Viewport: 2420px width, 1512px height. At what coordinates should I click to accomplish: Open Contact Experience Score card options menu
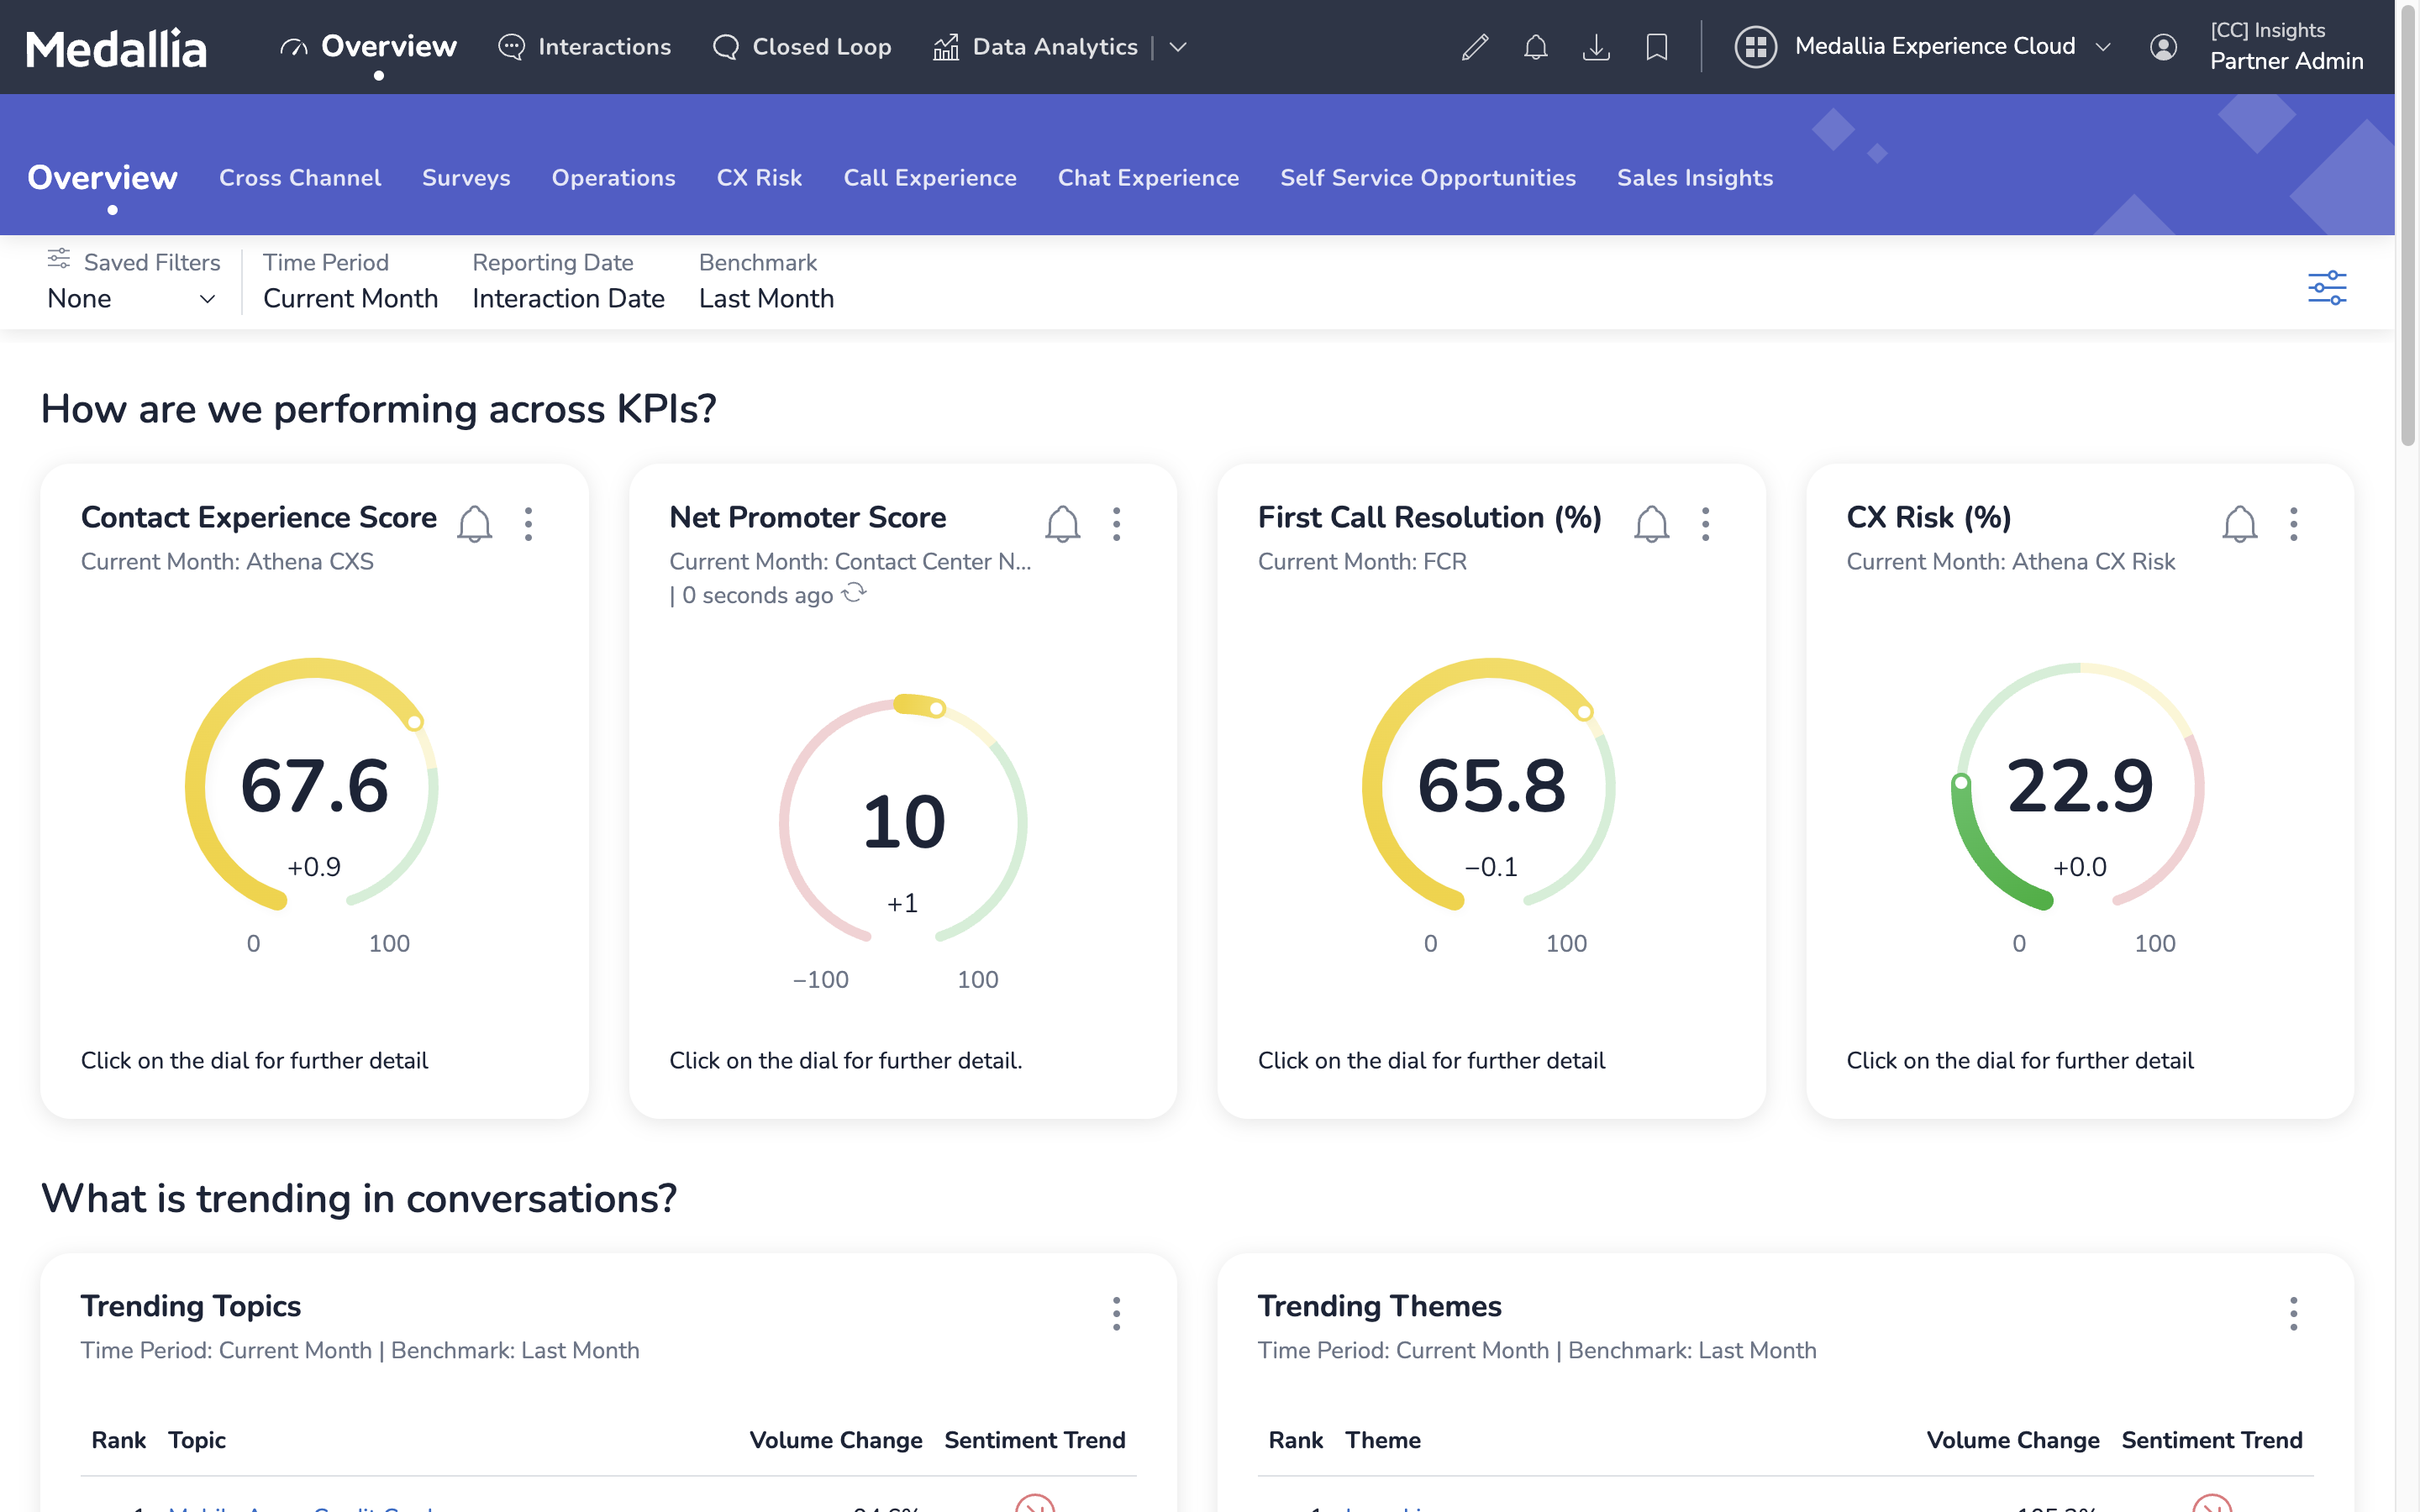[x=529, y=523]
